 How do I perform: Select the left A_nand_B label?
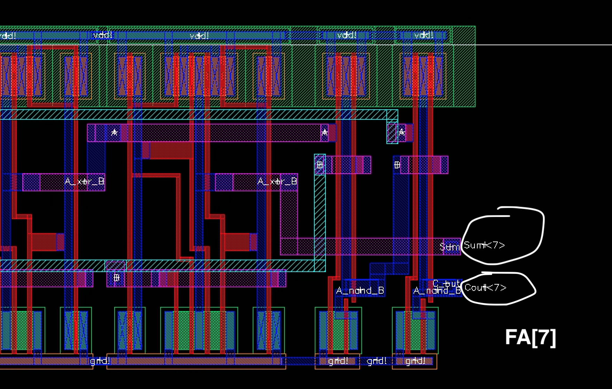[x=360, y=291]
